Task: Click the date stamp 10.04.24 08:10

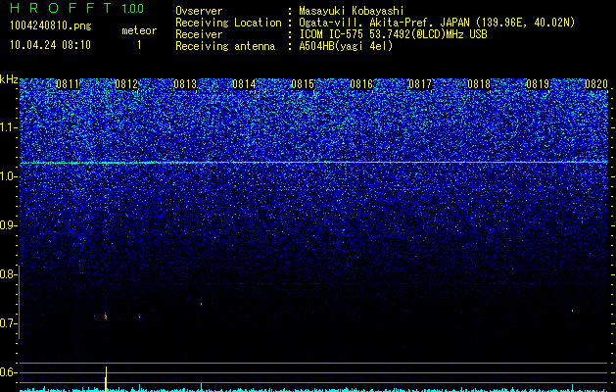Action: pyautogui.click(x=50, y=45)
